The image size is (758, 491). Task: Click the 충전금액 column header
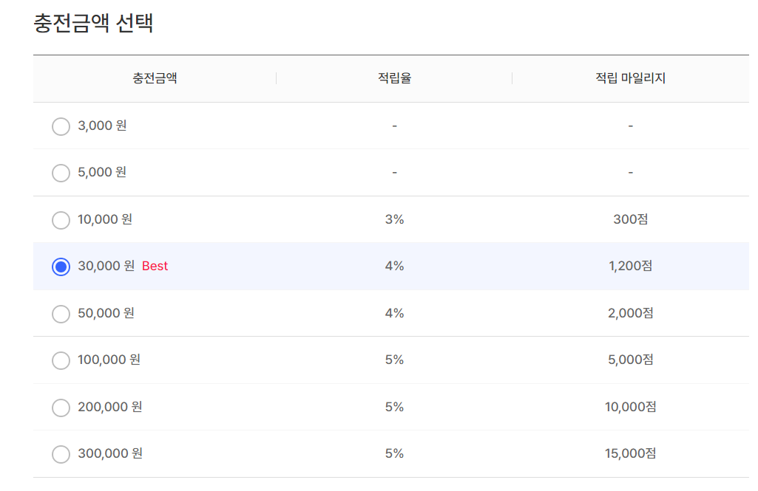point(155,78)
